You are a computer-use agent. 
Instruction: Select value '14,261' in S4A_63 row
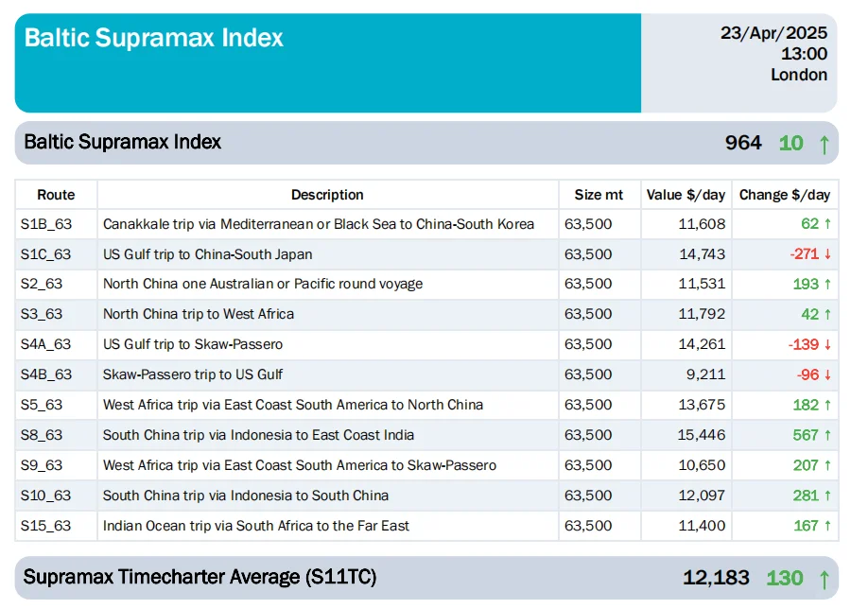point(702,344)
